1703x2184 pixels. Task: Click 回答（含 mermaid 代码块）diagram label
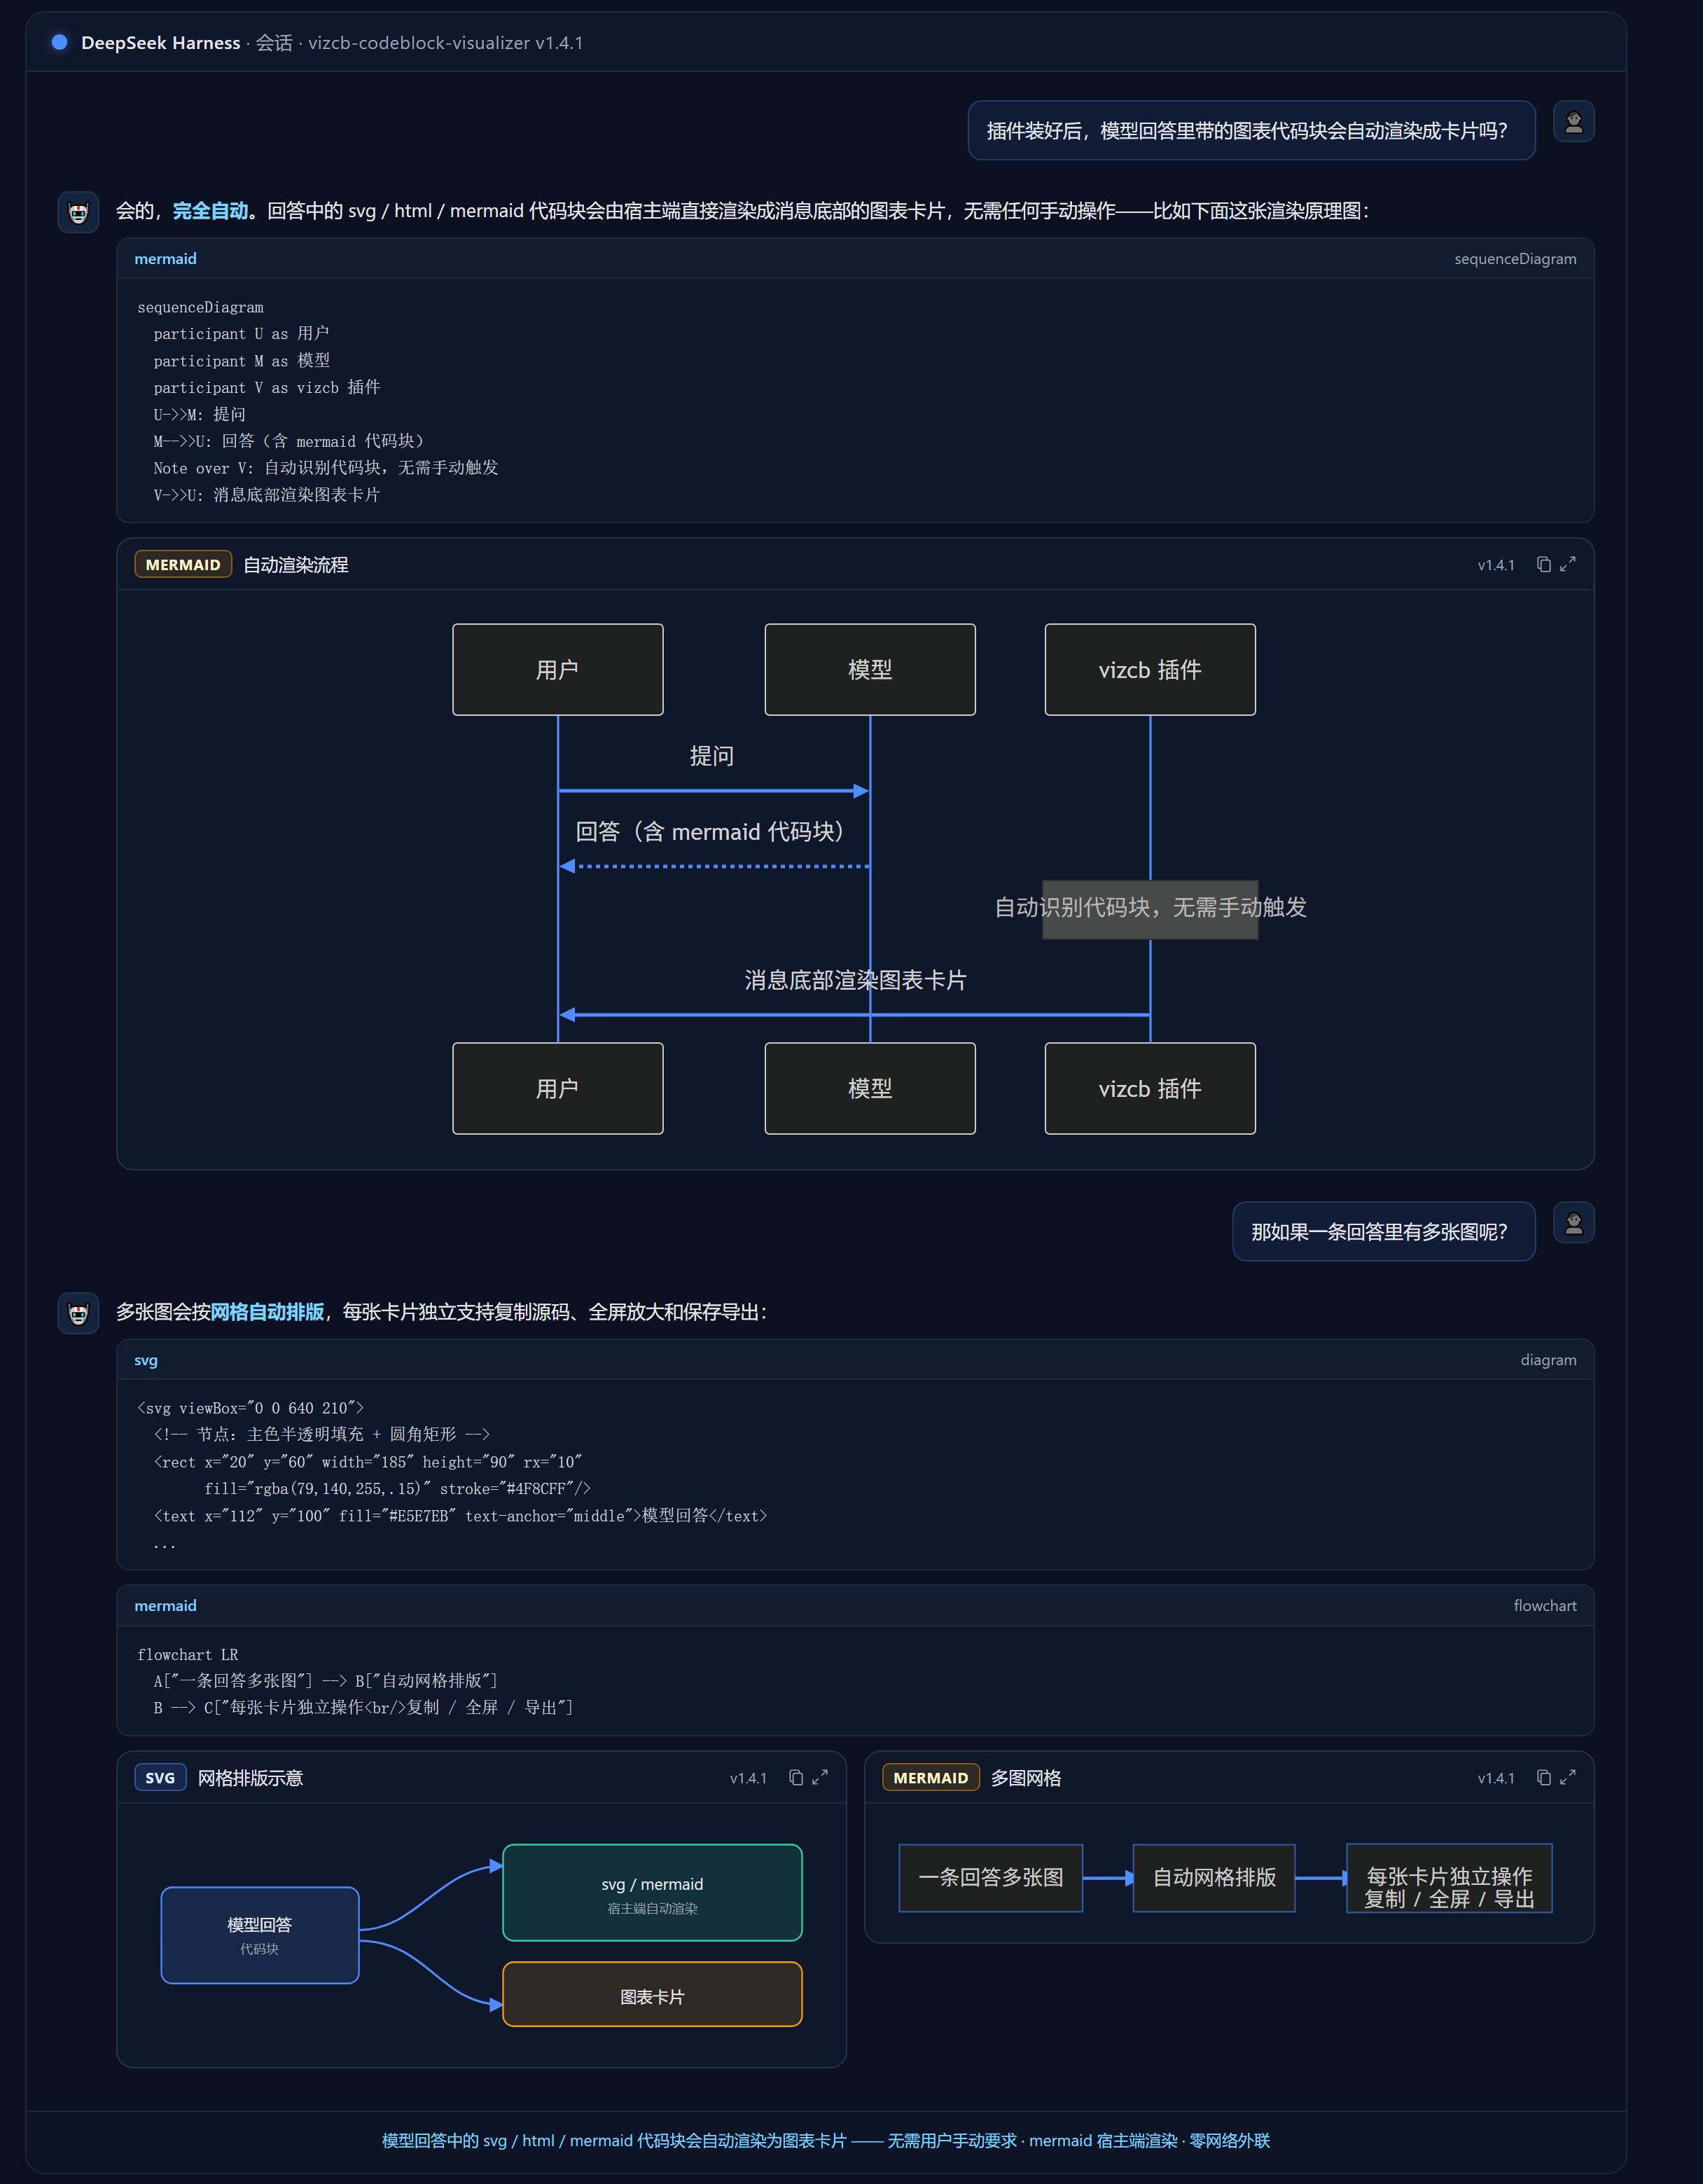pyautogui.click(x=714, y=832)
